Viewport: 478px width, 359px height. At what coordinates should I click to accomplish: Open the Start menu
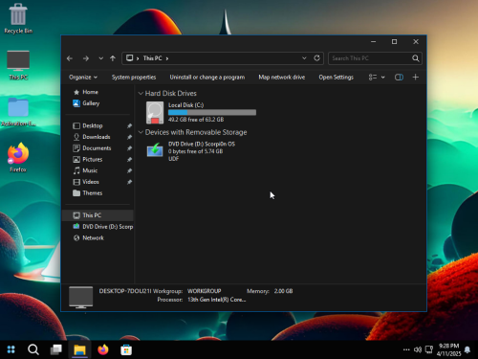(11, 349)
